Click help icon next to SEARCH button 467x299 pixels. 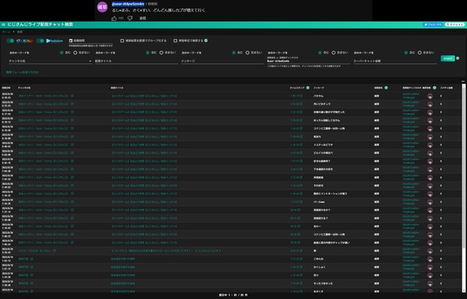(x=458, y=58)
